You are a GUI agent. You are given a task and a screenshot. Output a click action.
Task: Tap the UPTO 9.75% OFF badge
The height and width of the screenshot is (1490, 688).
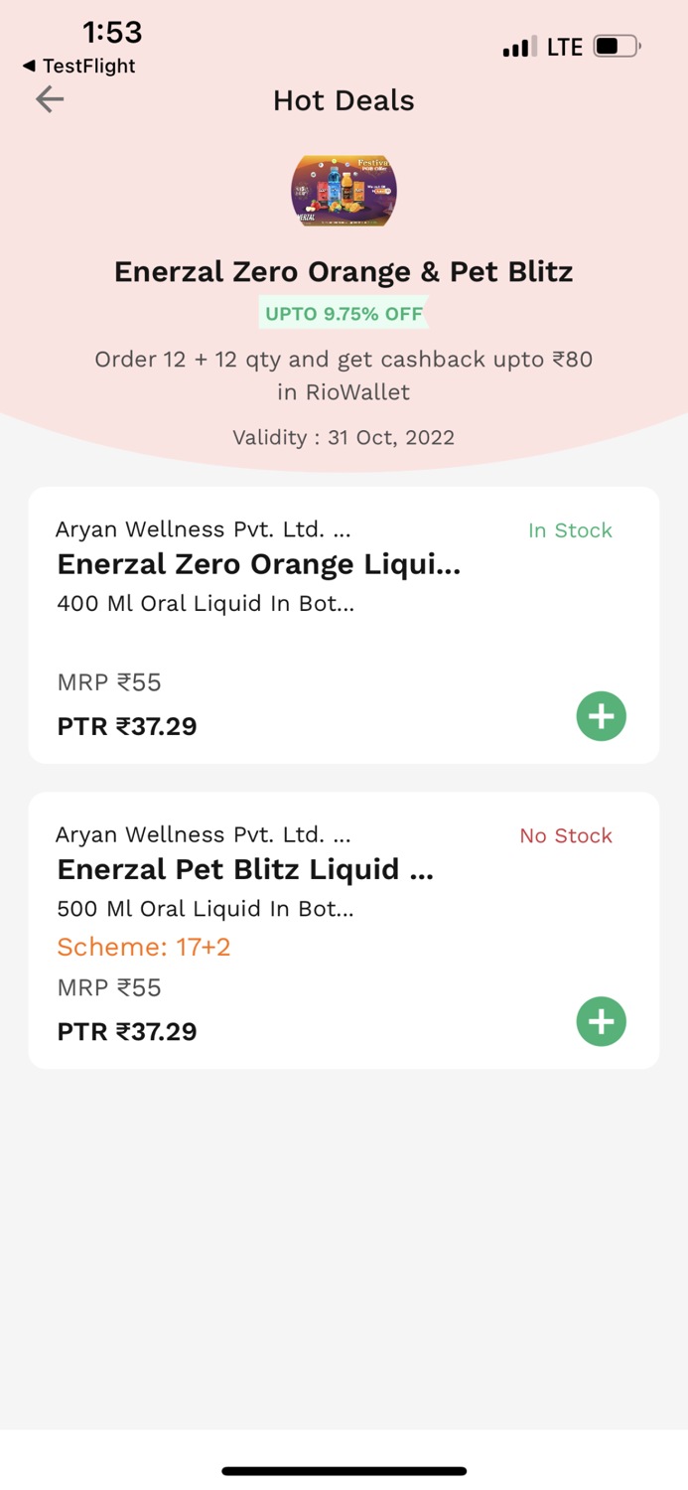pos(344,313)
